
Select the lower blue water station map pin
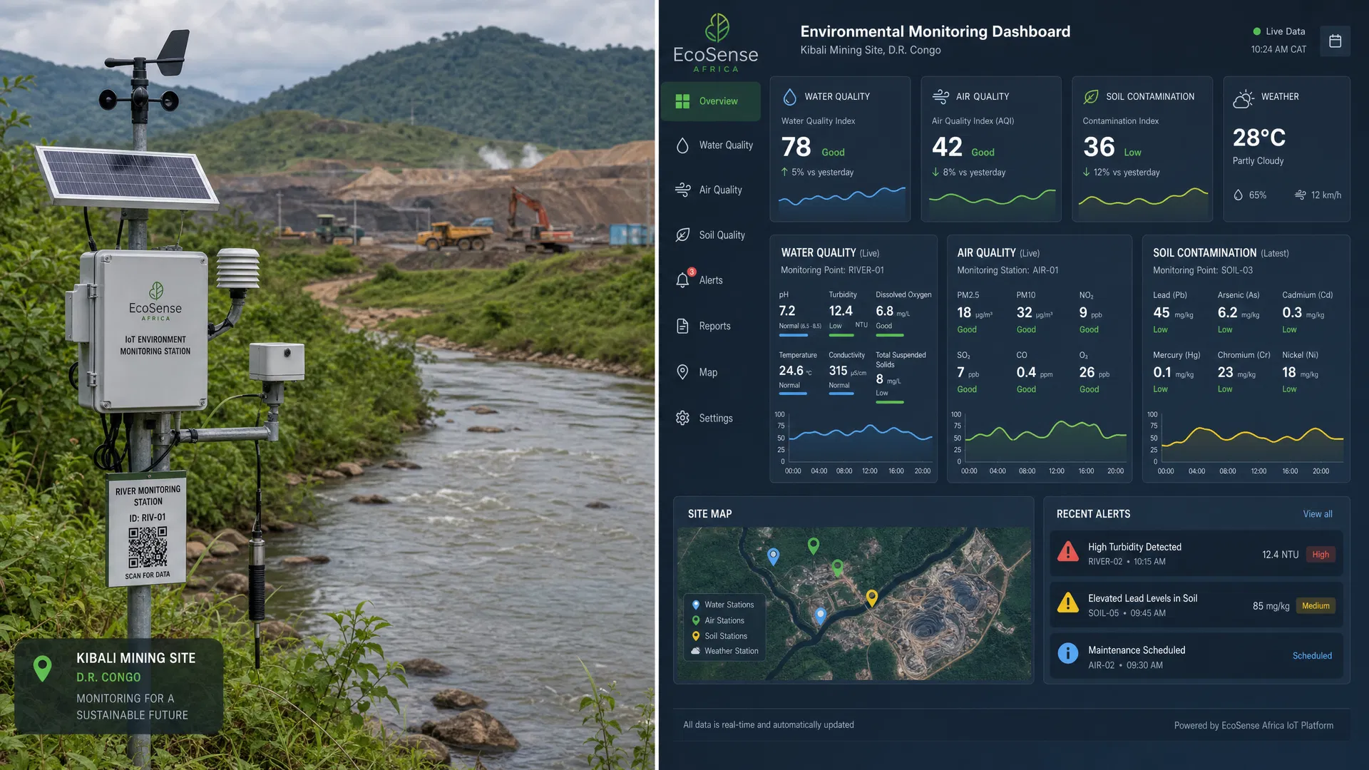click(x=820, y=616)
